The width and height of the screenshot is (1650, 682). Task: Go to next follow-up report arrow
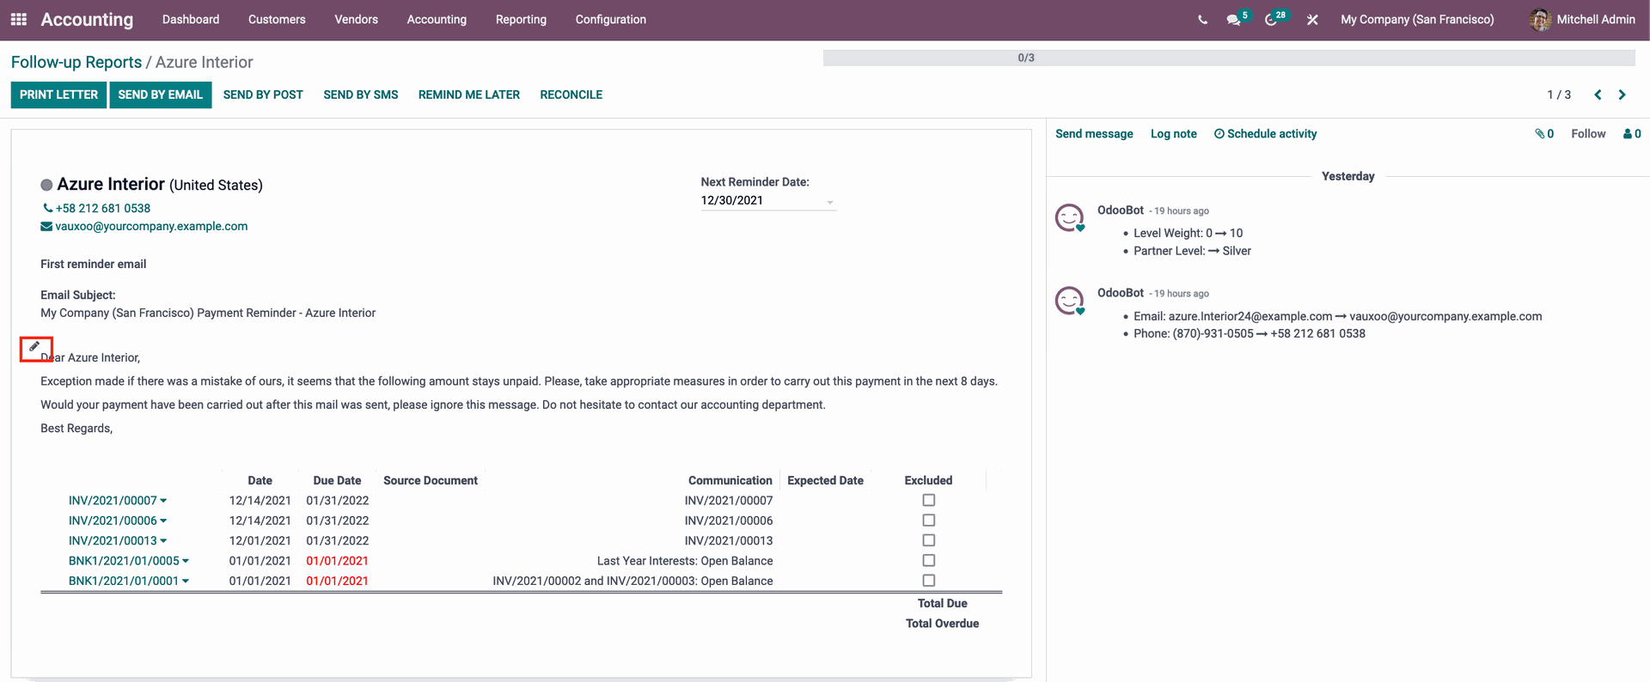1622,94
